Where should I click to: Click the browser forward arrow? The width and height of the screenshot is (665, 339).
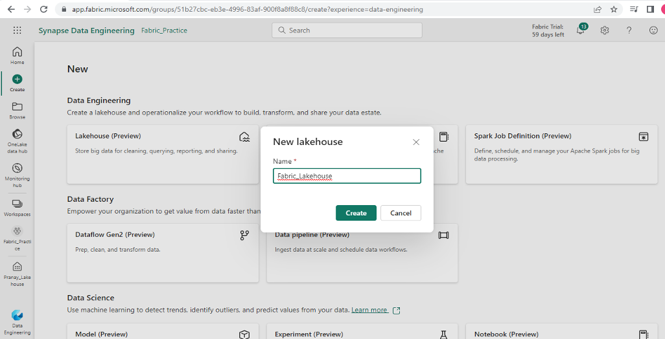tap(28, 9)
